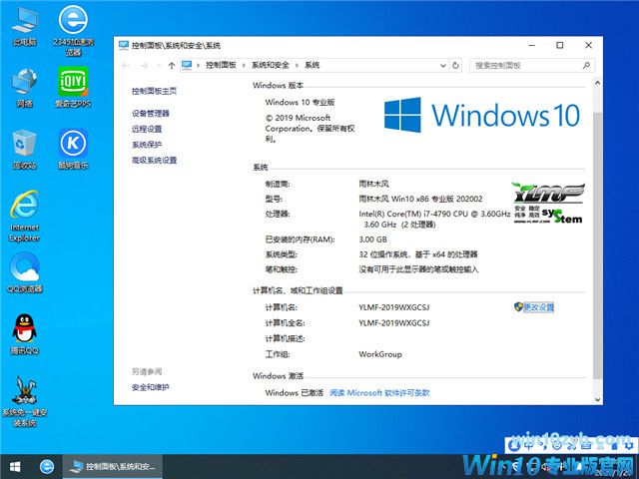
Task: Click the scrollbar down arrow in System window
Action: (x=597, y=400)
